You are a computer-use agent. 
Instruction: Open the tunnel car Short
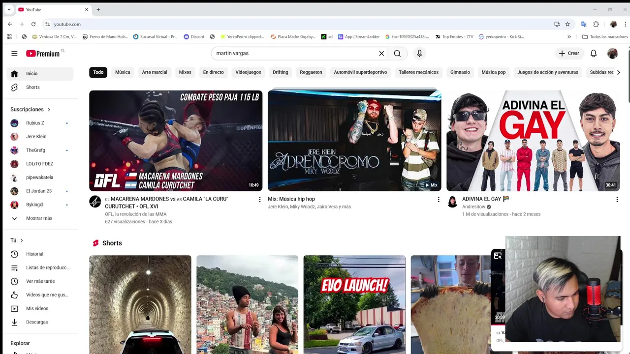pyautogui.click(x=140, y=304)
